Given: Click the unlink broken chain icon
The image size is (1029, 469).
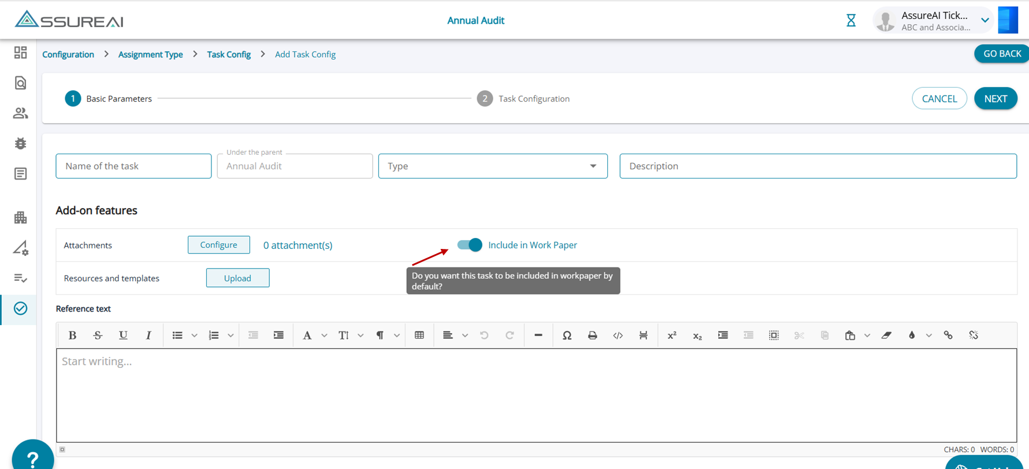Looking at the screenshot, I should (x=974, y=336).
